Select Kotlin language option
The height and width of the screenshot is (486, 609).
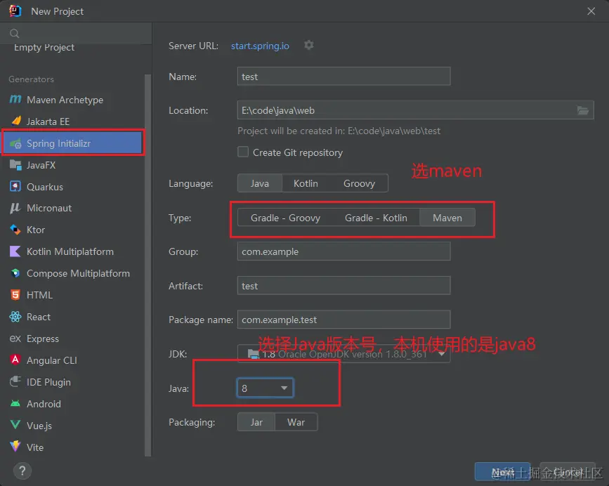coord(306,183)
